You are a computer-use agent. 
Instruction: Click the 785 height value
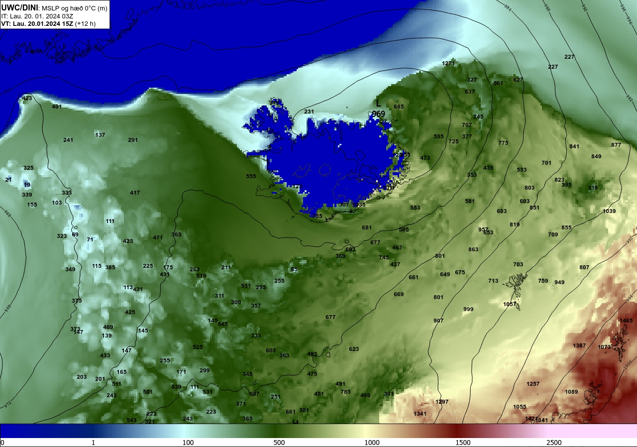345,392
